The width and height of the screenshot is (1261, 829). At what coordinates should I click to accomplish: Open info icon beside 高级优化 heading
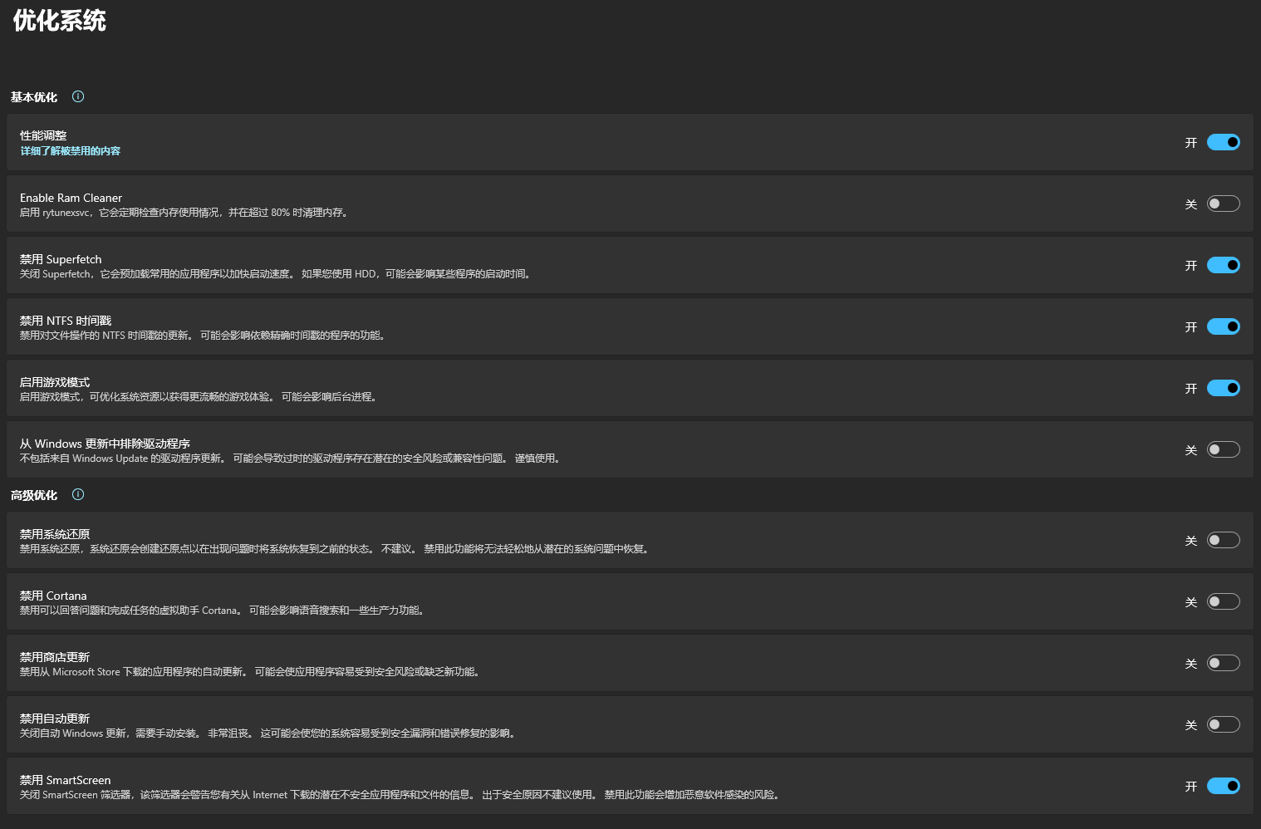[78, 494]
